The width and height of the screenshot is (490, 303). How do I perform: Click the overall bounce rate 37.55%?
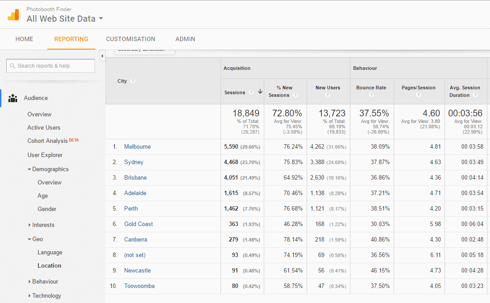pyautogui.click(x=374, y=113)
